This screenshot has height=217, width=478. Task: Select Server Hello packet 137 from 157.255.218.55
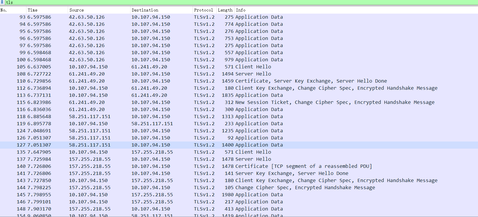pos(239,159)
